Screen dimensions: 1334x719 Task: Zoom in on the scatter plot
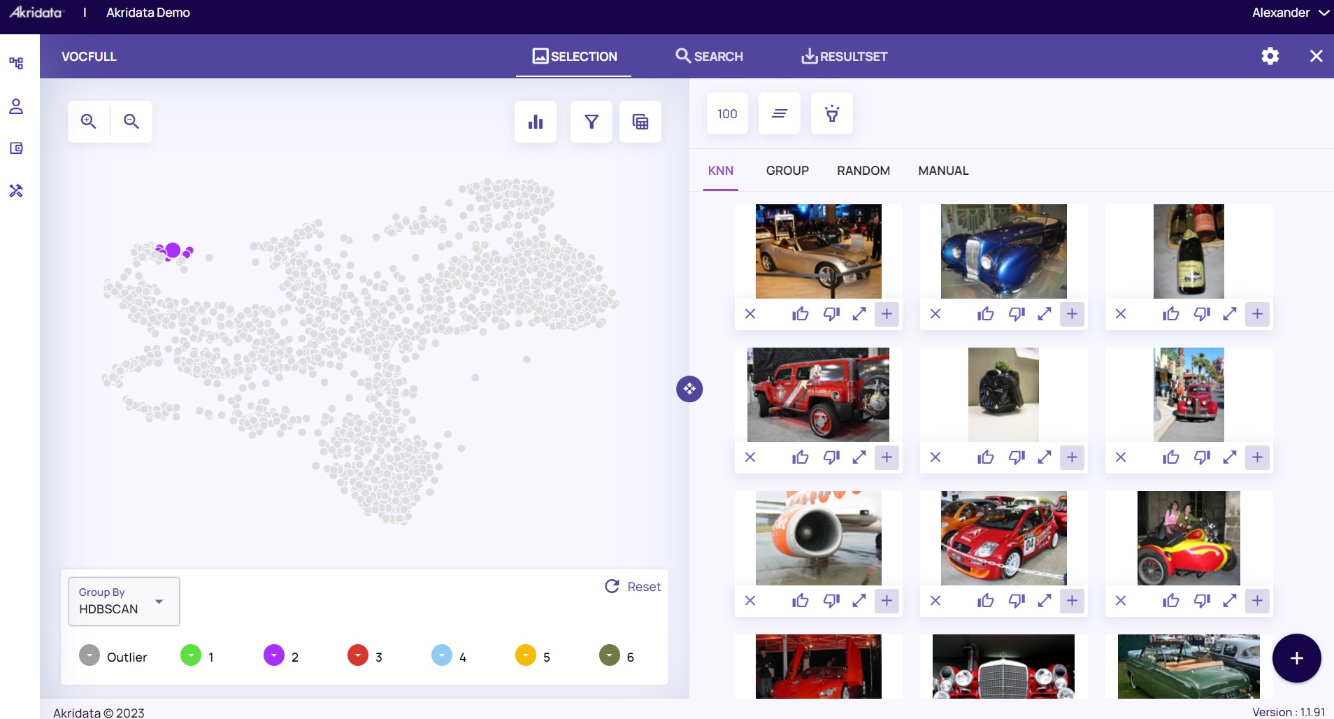pos(89,122)
